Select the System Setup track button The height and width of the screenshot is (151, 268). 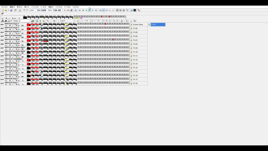pos(139,25)
